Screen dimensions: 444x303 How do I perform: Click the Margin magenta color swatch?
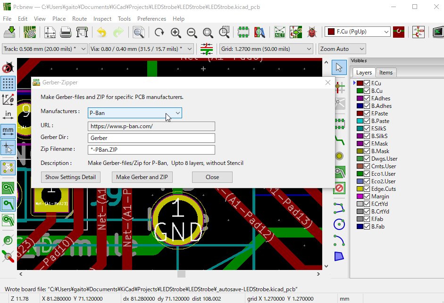(360, 197)
